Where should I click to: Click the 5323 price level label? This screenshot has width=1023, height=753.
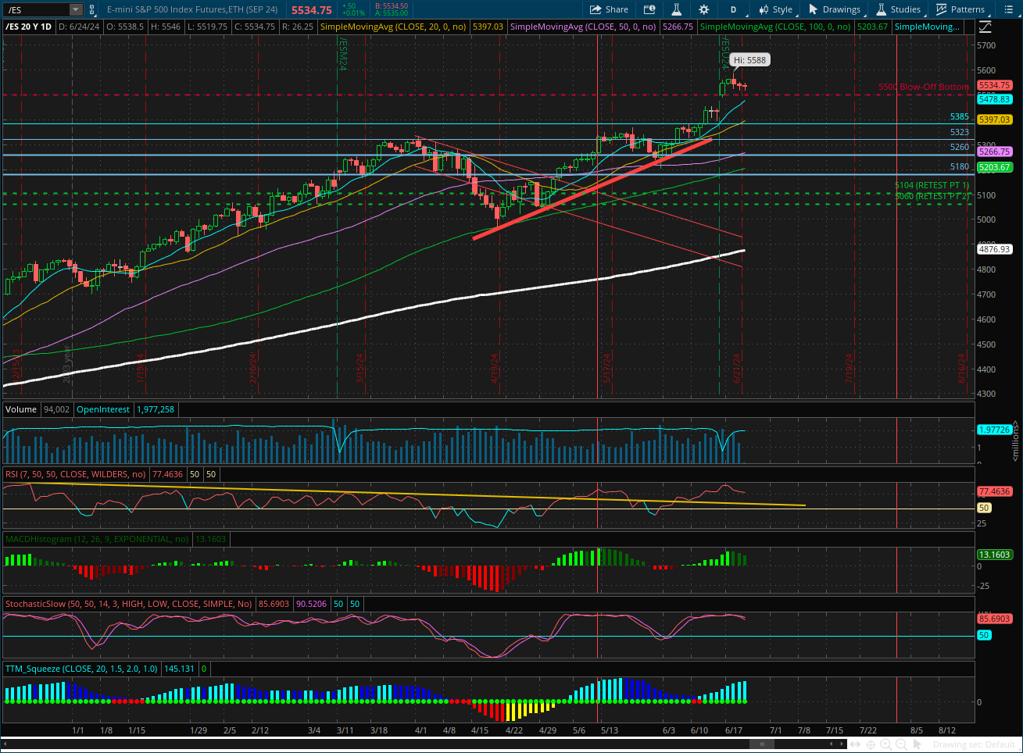pos(959,132)
